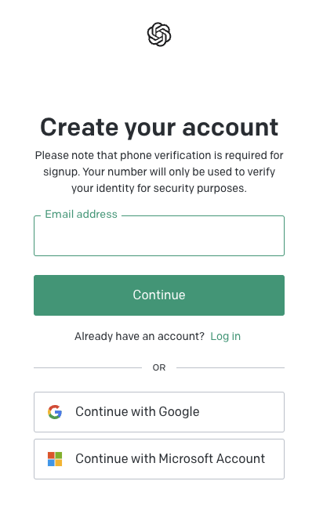
Task: Click the security purposes line of notice
Action: [159, 188]
